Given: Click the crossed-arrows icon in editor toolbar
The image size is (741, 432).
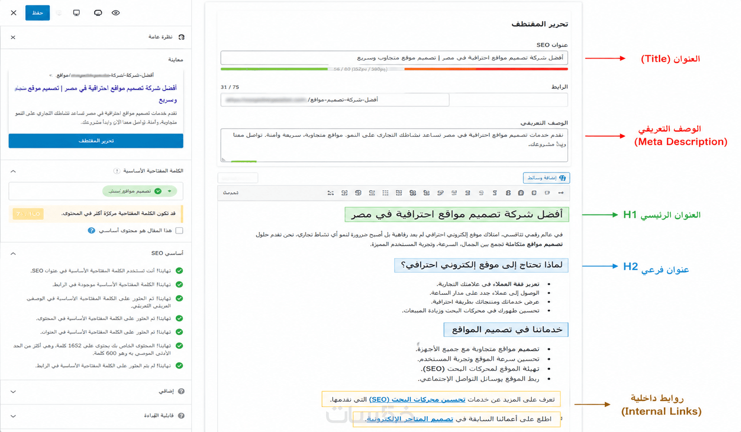Looking at the screenshot, I should [x=331, y=193].
